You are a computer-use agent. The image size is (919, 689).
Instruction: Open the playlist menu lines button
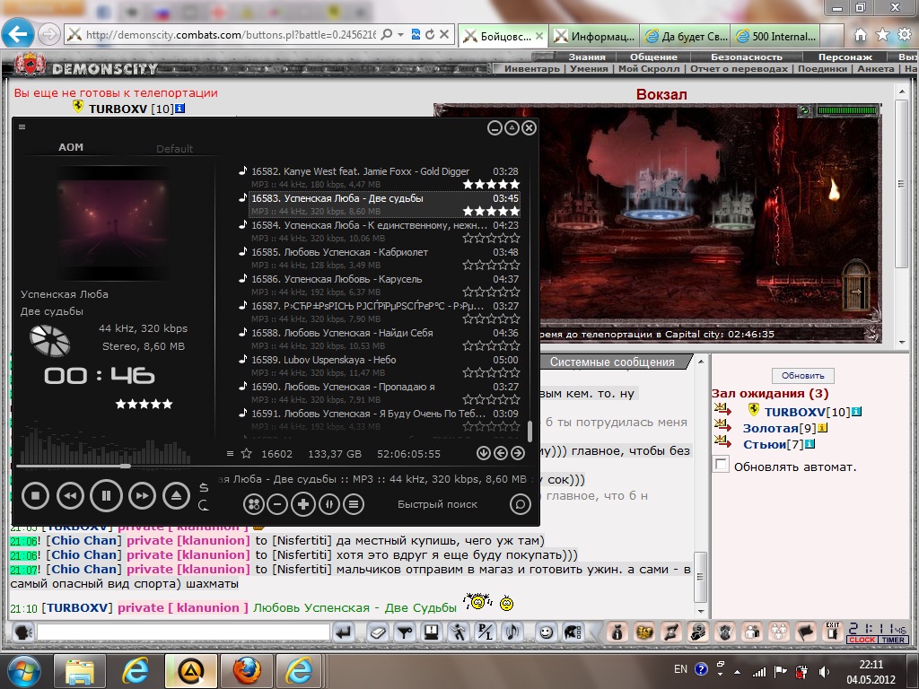pyautogui.click(x=354, y=504)
